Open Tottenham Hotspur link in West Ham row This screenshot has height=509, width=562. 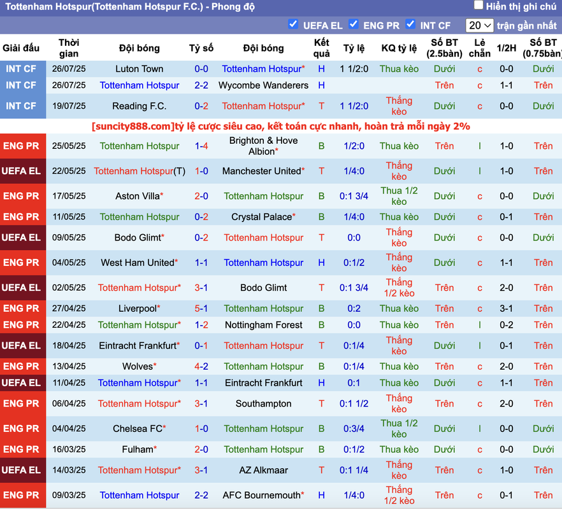pos(263,263)
